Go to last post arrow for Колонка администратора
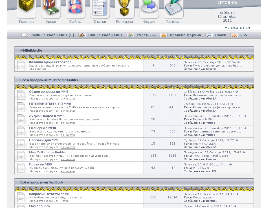 [x=238, y=62]
